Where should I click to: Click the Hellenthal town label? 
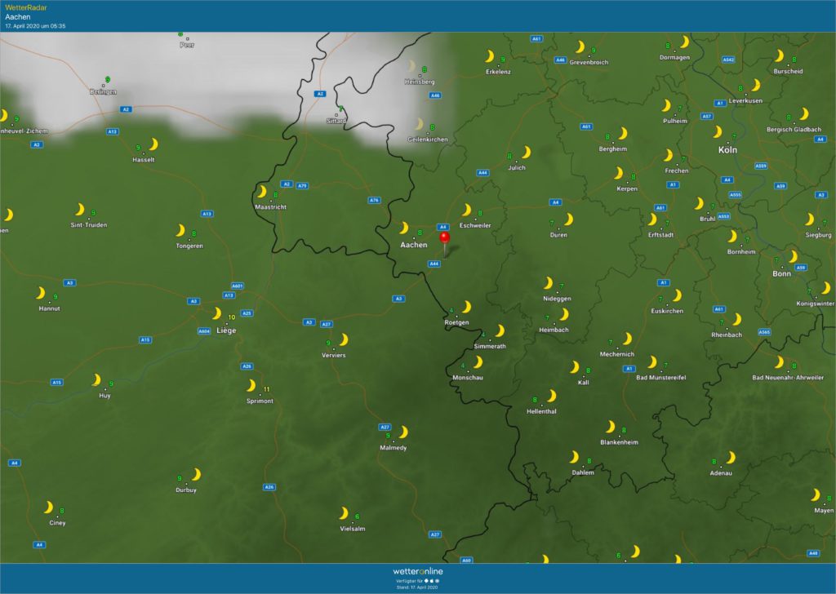[542, 412]
